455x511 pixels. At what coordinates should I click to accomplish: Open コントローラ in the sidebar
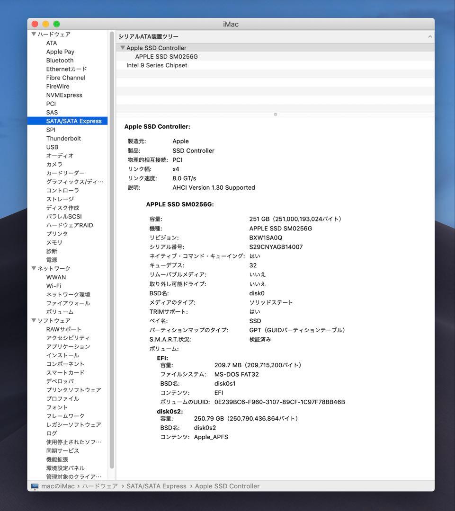click(62, 190)
